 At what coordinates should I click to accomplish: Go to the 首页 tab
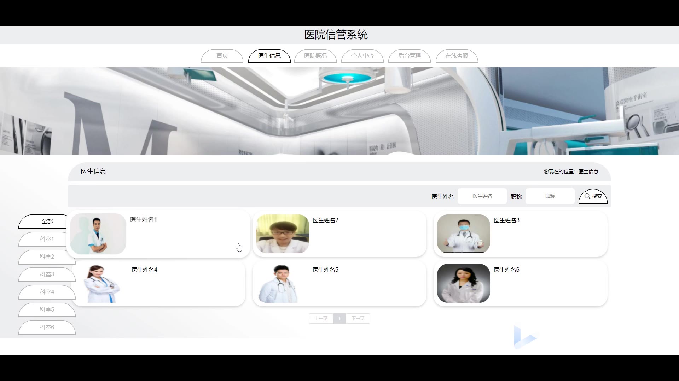click(222, 56)
